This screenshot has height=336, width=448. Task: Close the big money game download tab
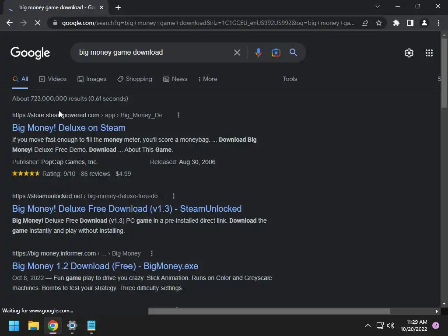tap(101, 7)
